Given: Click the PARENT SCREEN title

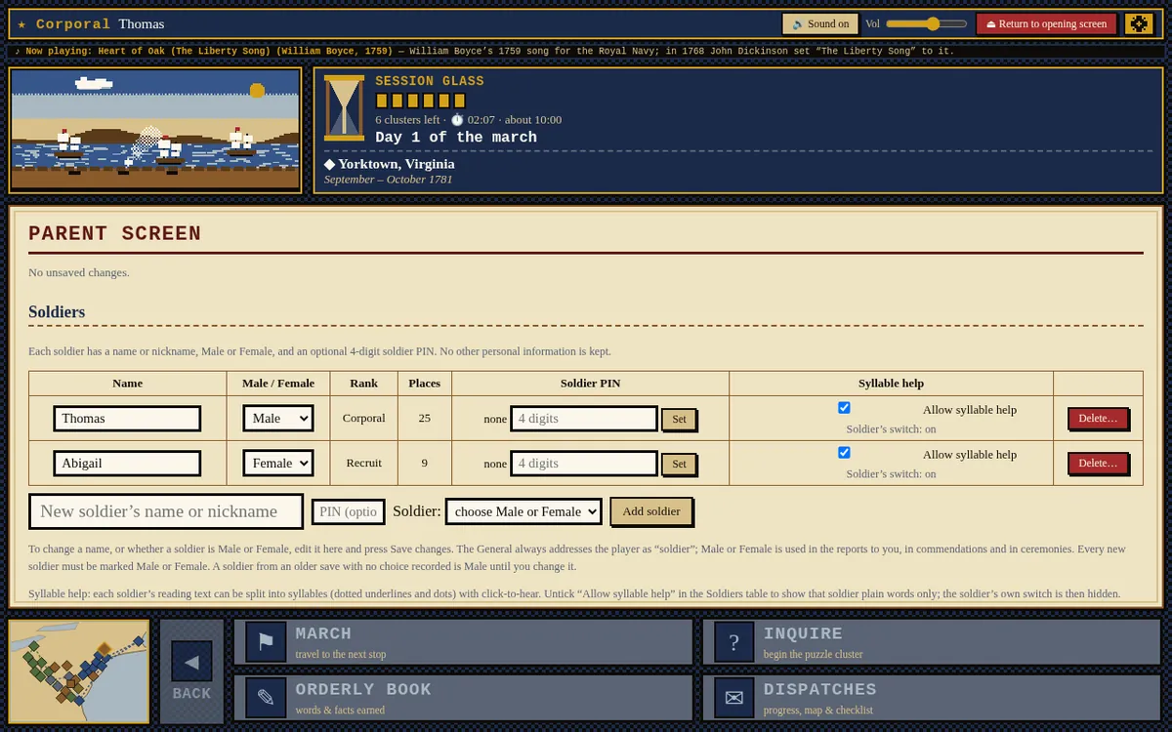Looking at the screenshot, I should pos(114,233).
